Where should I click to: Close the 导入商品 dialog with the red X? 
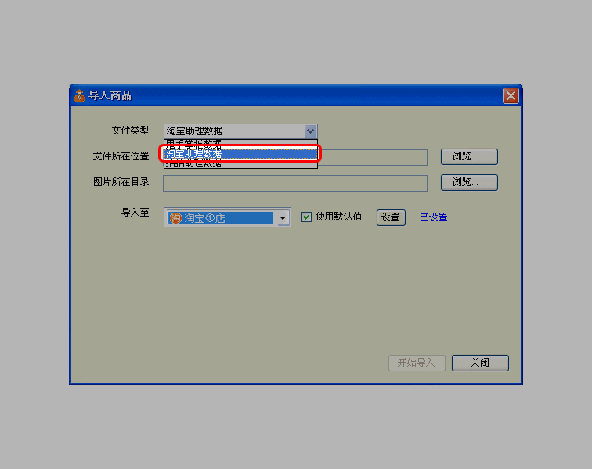click(x=511, y=96)
